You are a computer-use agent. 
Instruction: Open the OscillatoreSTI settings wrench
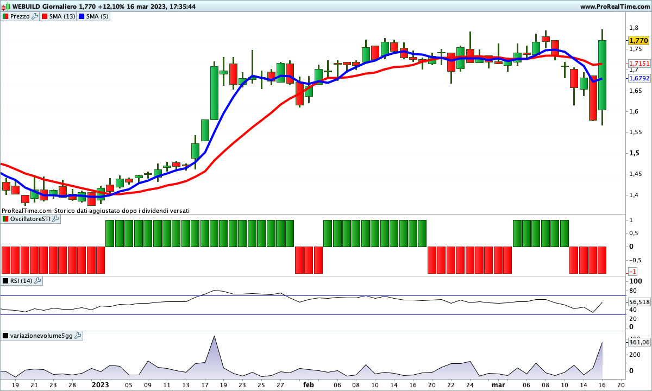55,219
